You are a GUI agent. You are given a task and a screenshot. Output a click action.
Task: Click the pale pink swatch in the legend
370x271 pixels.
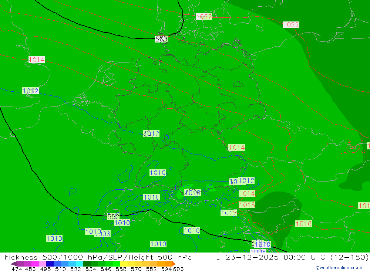(42, 264)
